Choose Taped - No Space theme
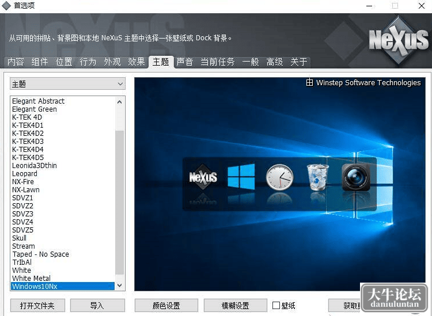The width and height of the screenshot is (432, 316). tap(63, 254)
